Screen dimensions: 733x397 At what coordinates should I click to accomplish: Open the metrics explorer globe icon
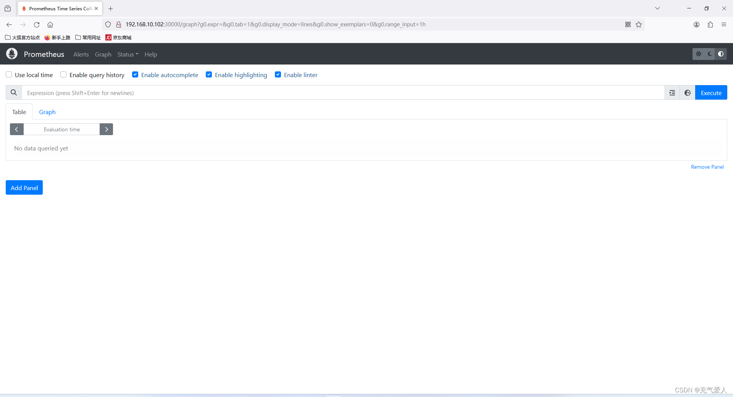coord(688,93)
